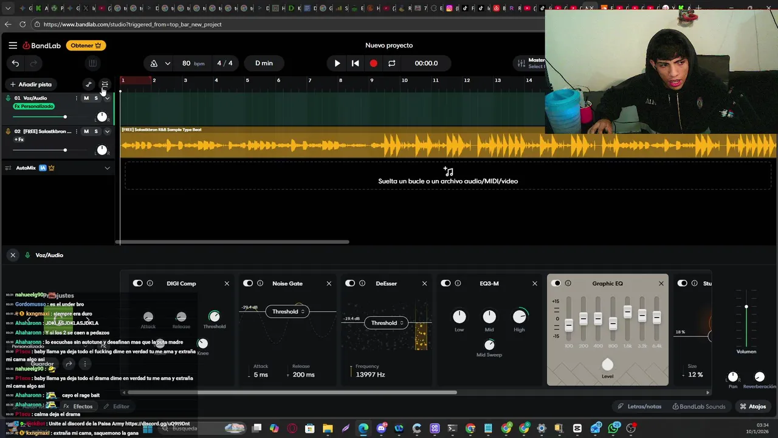The image size is (778, 438).
Task: Click the Nuevo proyecto title
Action: [389, 46]
